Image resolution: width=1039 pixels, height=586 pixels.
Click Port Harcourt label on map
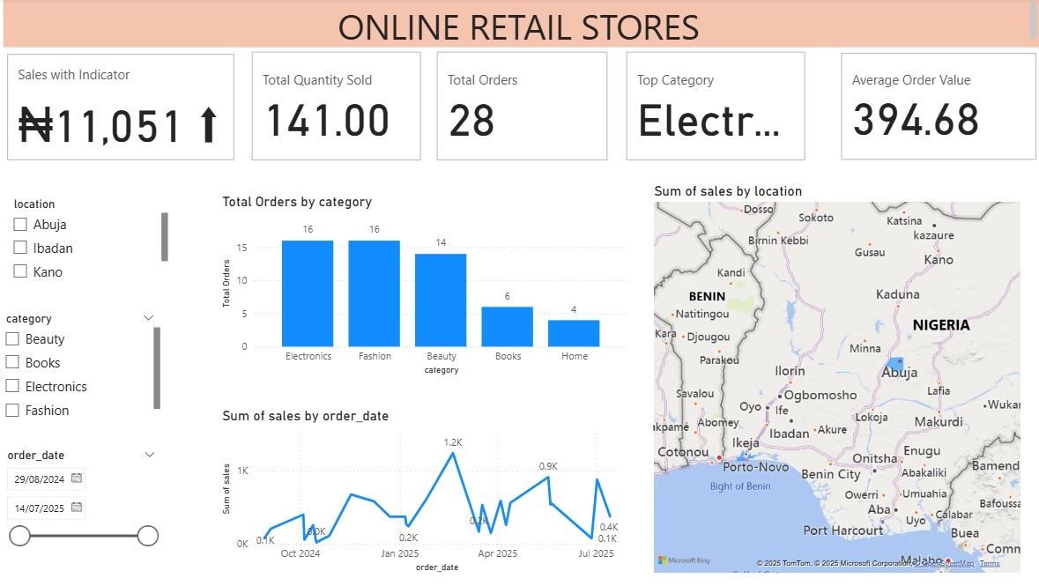[x=842, y=530]
